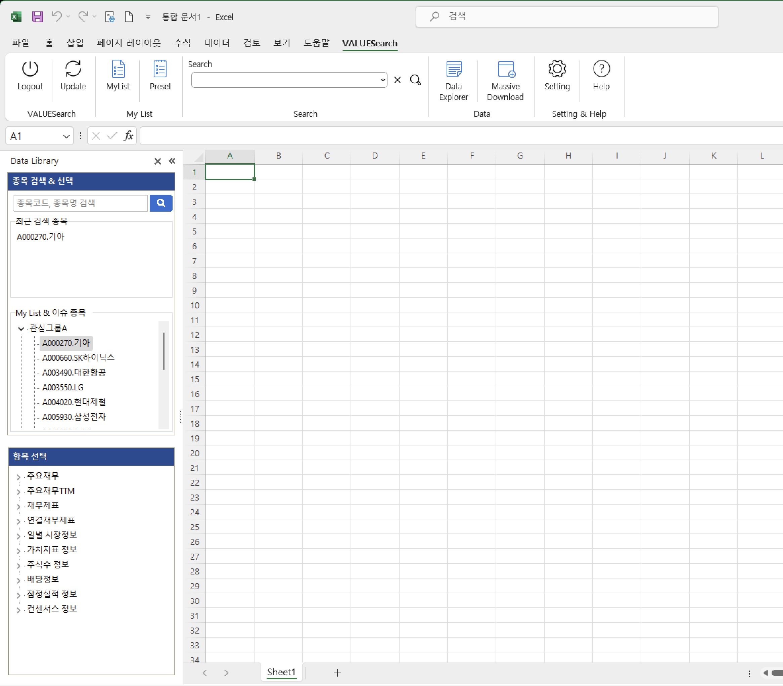Click the quick access print preview icon

pyautogui.click(x=110, y=17)
